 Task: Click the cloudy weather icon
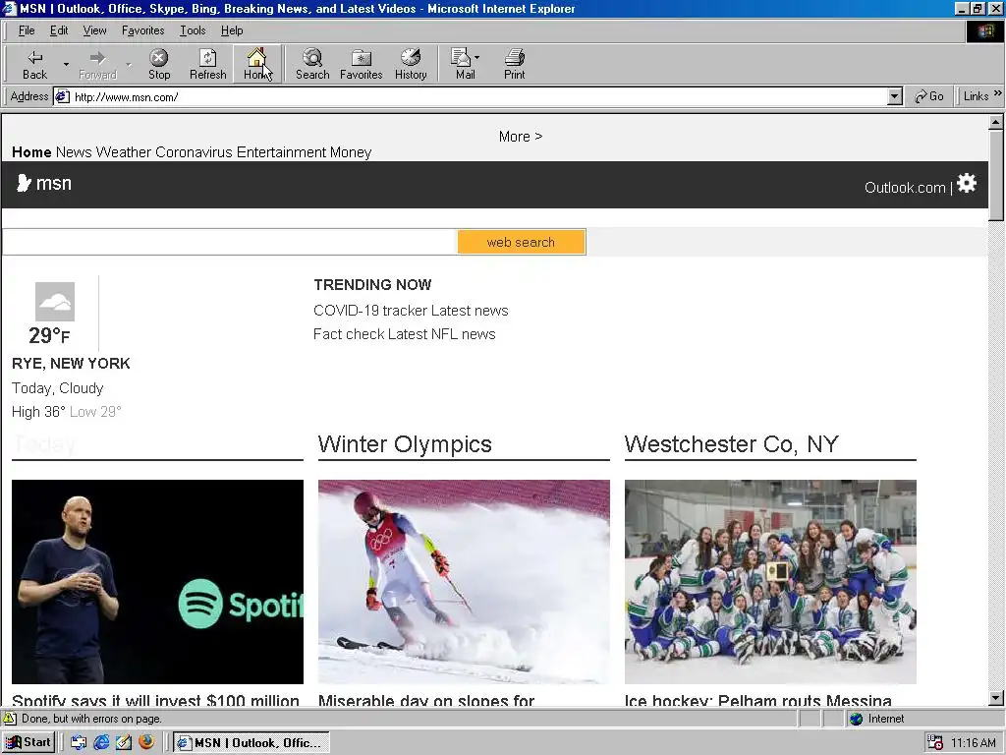pos(55,302)
